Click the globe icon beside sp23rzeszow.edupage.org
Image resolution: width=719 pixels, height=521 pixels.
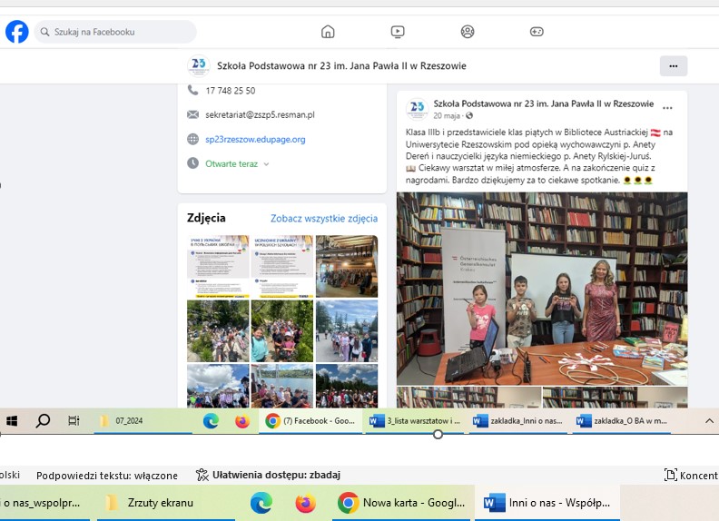tap(192, 139)
